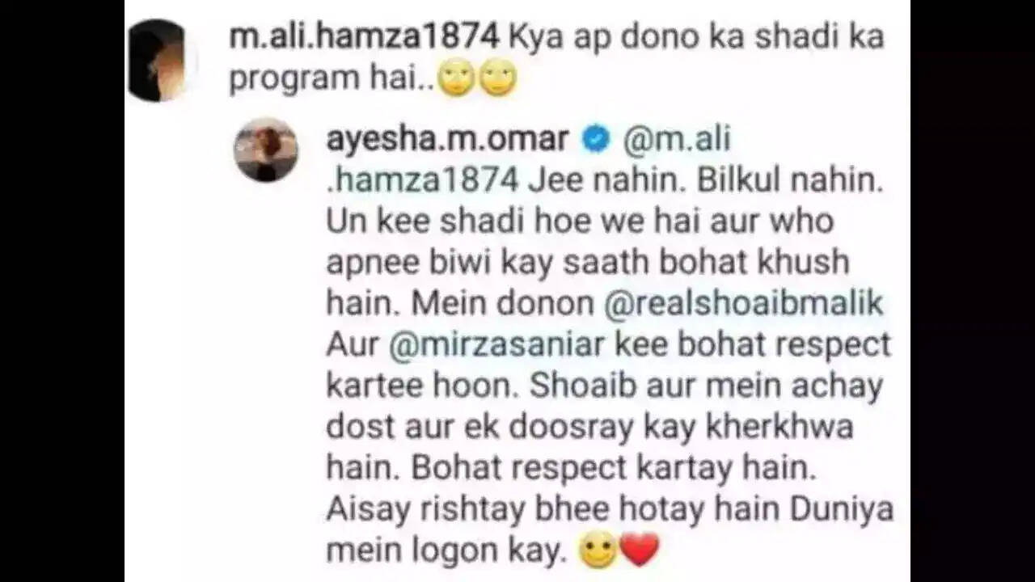Click the .hamza1874 mention continuation in reply
The height and width of the screenshot is (582, 1035).
(421, 180)
